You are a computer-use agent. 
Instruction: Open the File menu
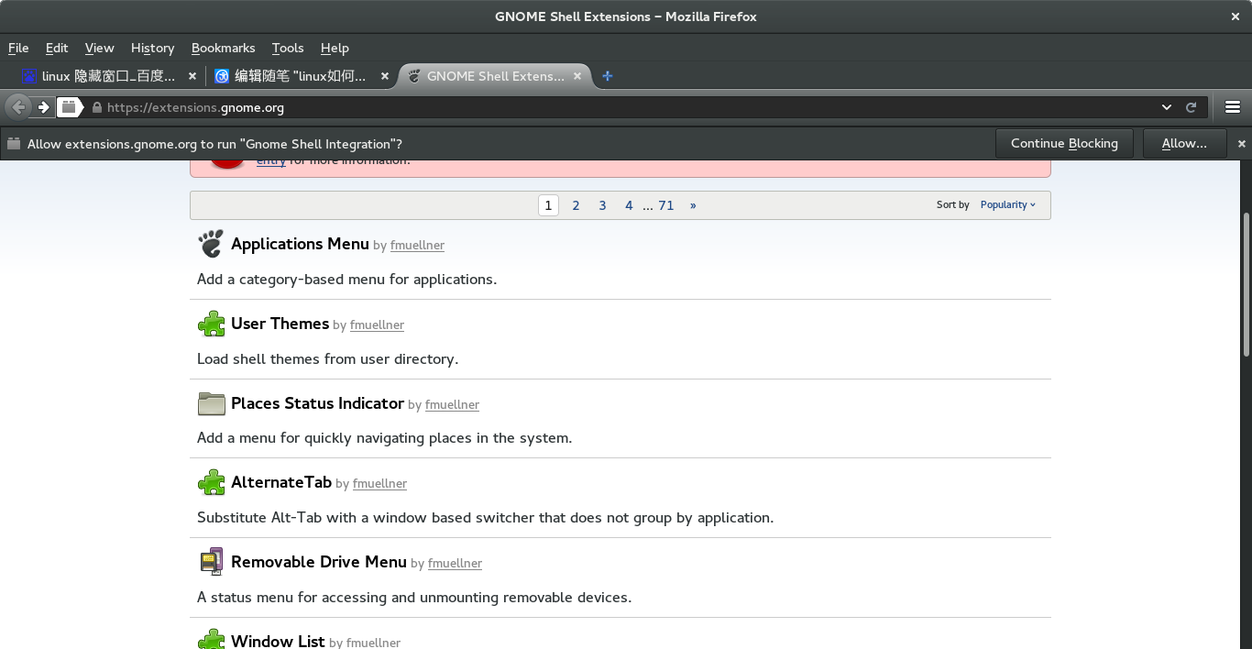[18, 48]
